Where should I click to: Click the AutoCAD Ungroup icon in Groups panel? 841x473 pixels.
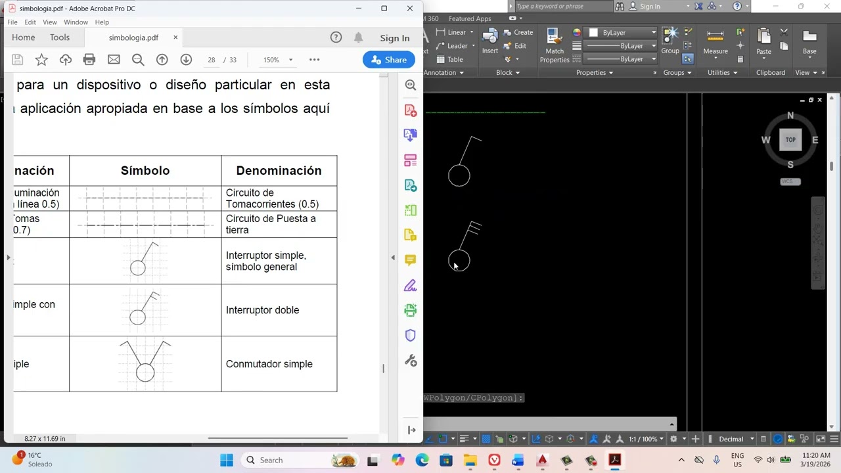[x=688, y=32]
